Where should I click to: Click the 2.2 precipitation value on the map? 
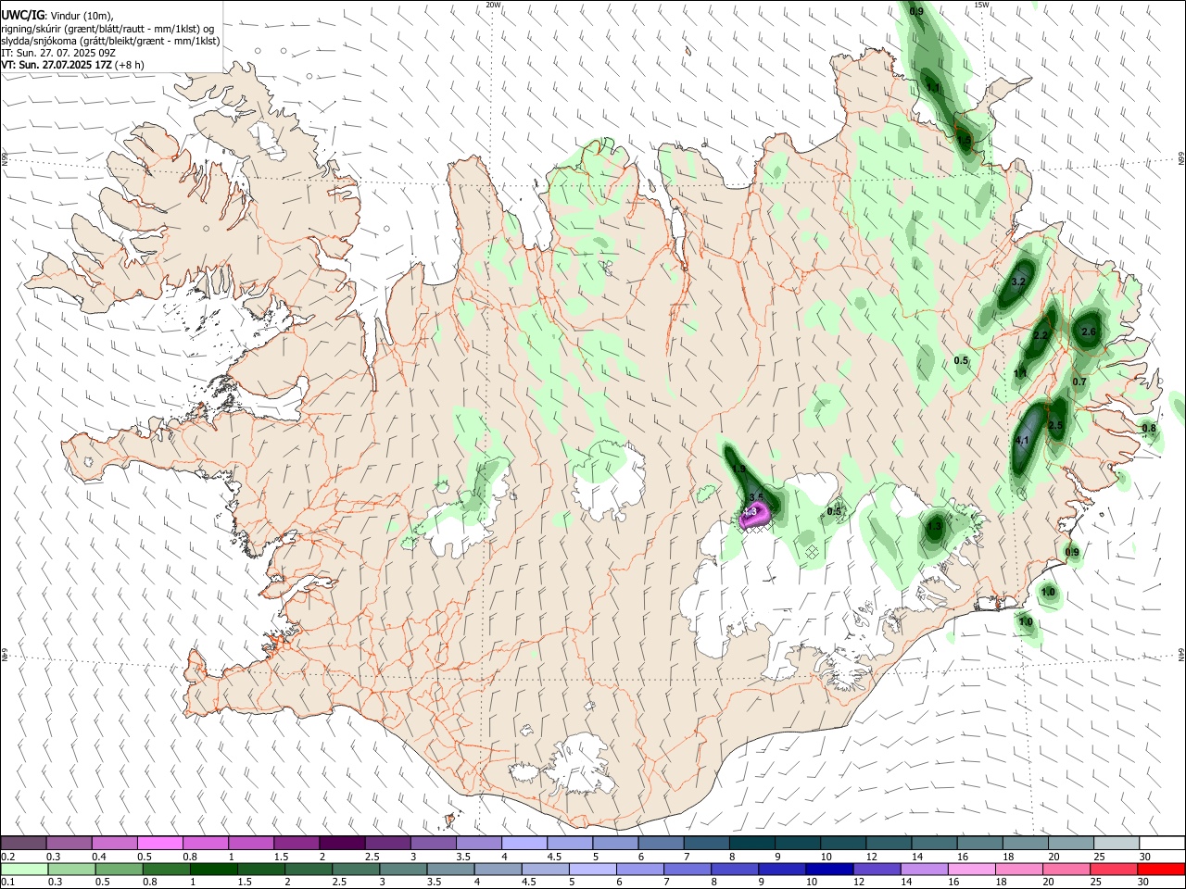(x=1041, y=336)
